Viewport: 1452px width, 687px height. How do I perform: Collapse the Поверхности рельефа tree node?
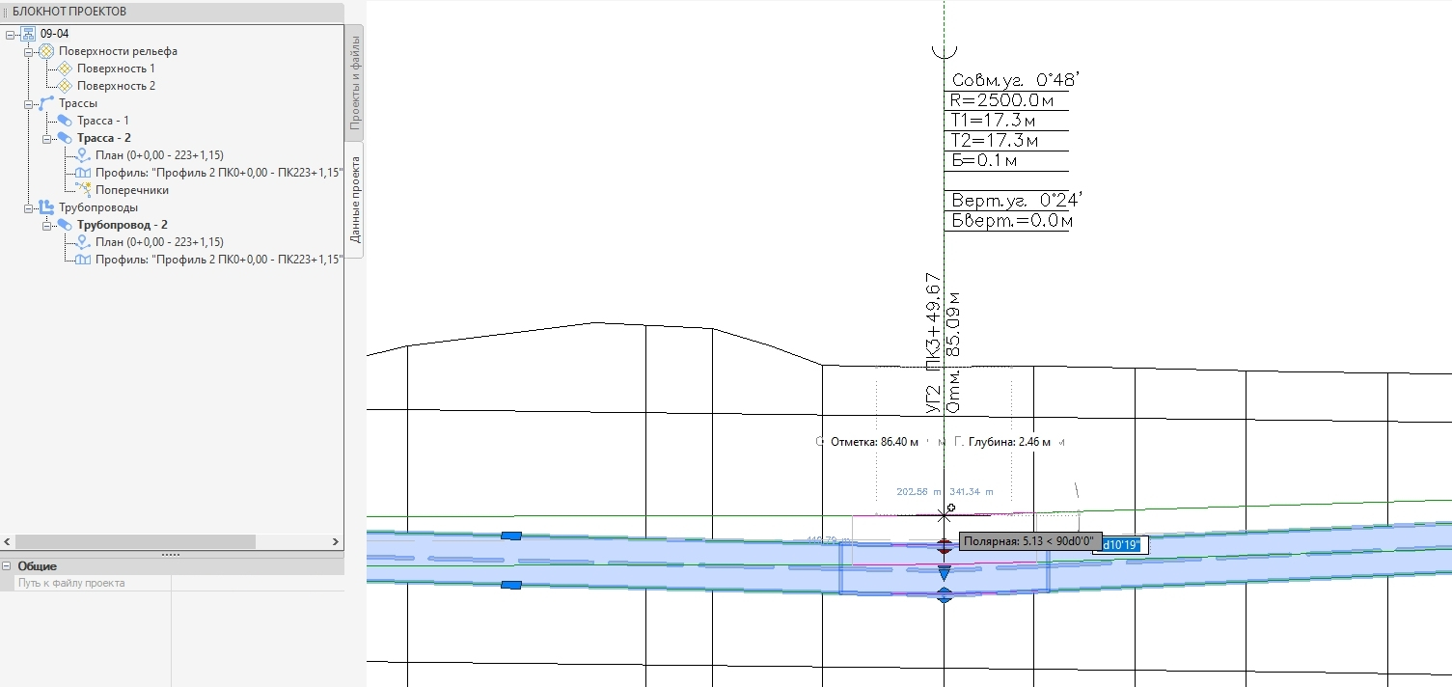click(29, 51)
